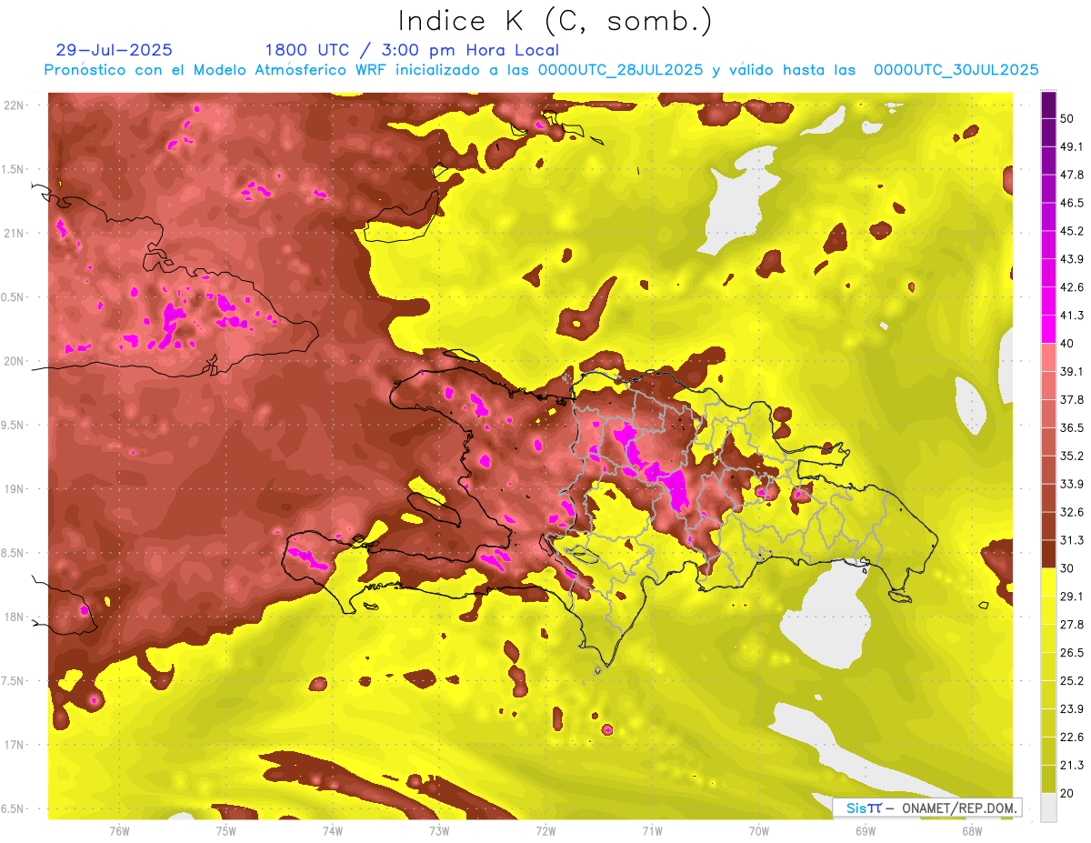The height and width of the screenshot is (843, 1091).
Task: Select the "43.9" colorbar label
Action: pos(1072,259)
